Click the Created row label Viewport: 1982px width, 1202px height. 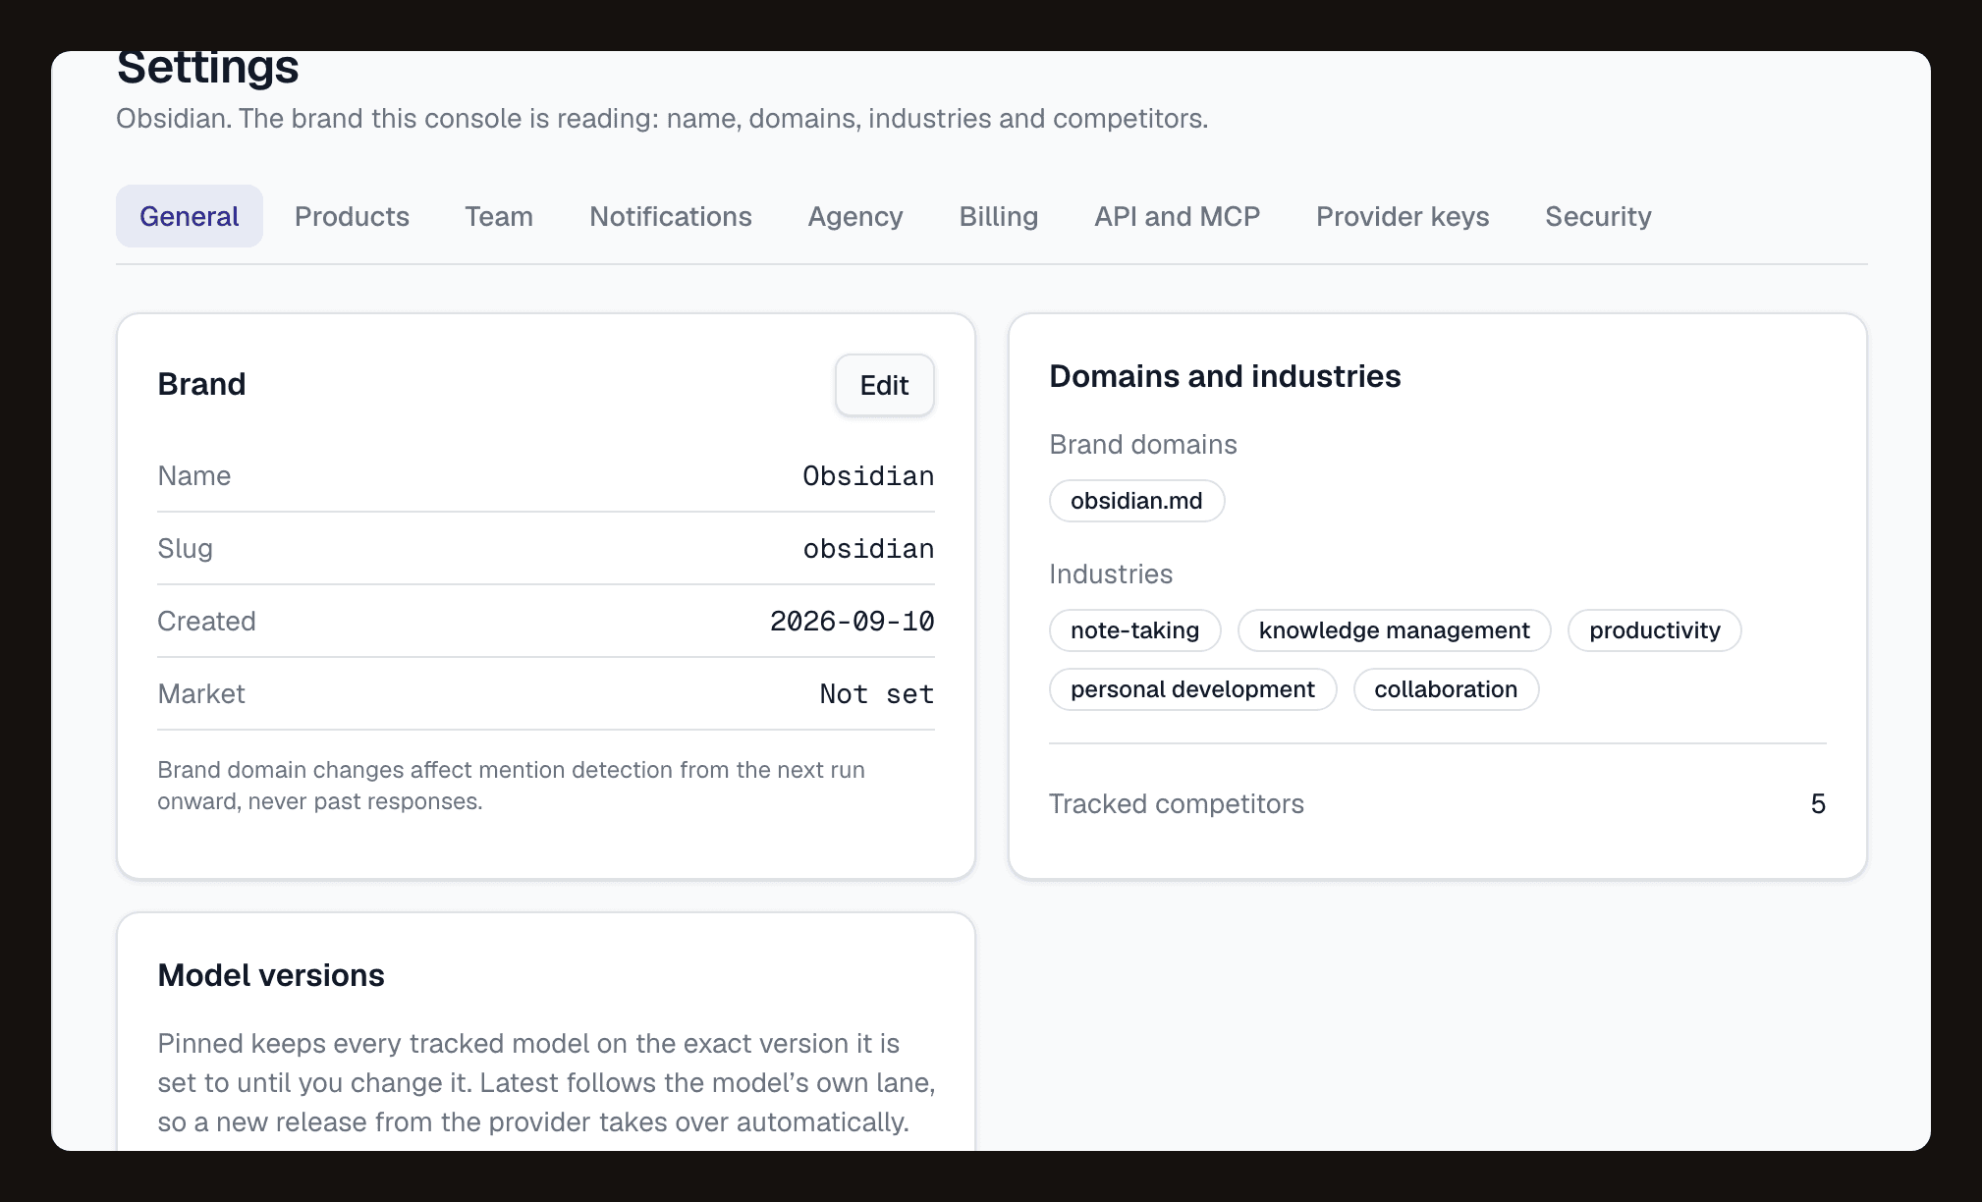[x=206, y=622]
